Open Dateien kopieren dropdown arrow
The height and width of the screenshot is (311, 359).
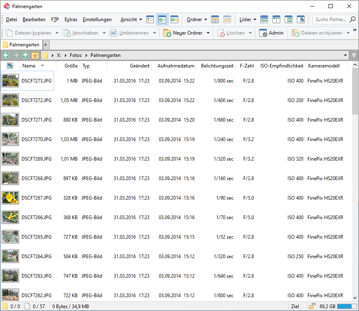coord(57,33)
